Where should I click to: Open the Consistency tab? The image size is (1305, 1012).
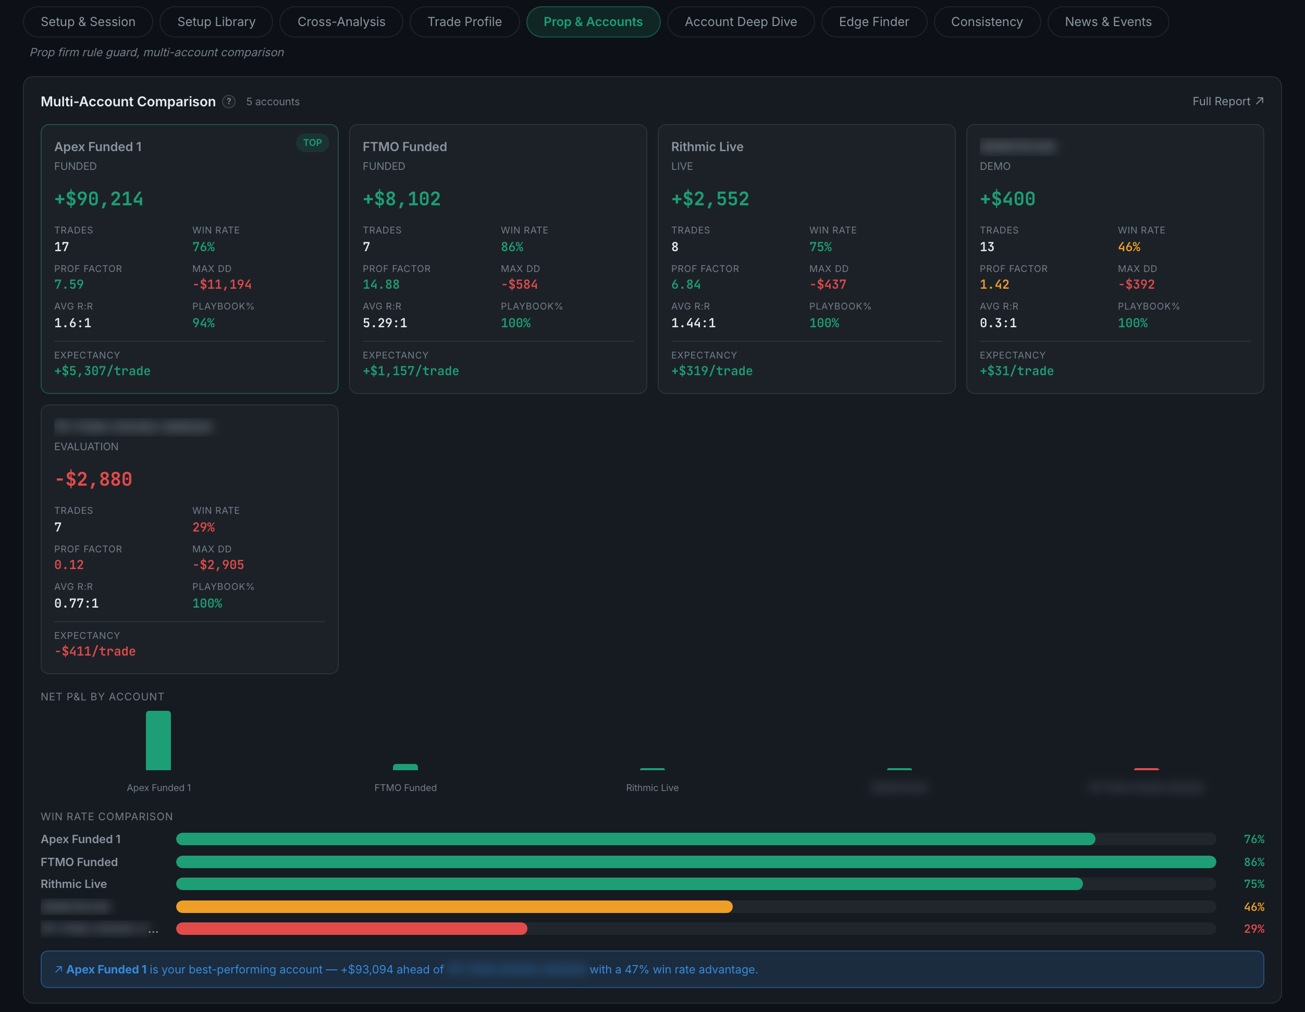pyautogui.click(x=987, y=22)
